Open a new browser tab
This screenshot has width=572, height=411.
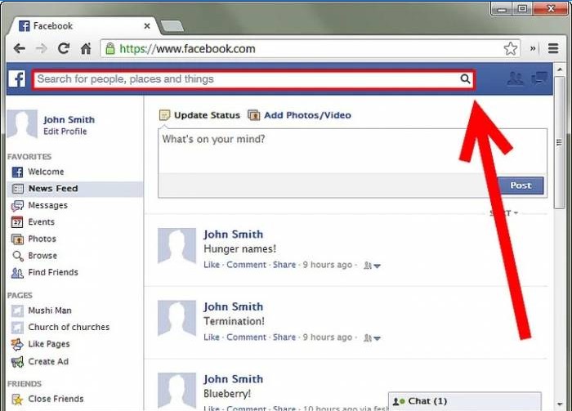(172, 26)
